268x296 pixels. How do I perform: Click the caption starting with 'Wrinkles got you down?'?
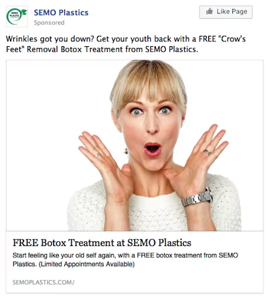click(126, 44)
